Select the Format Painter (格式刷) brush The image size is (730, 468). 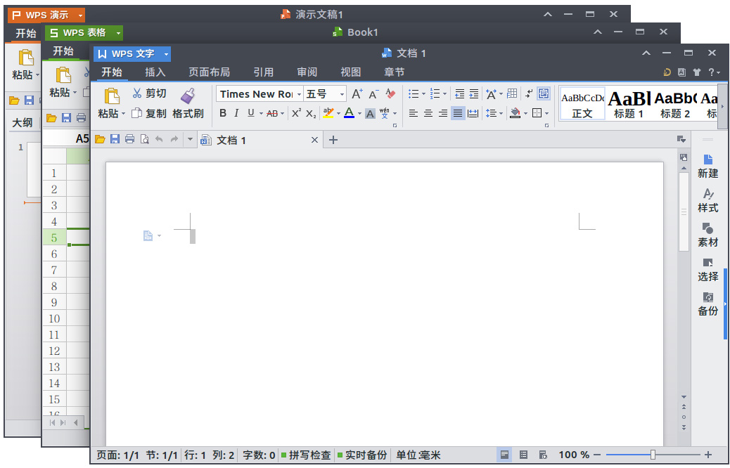click(x=188, y=103)
